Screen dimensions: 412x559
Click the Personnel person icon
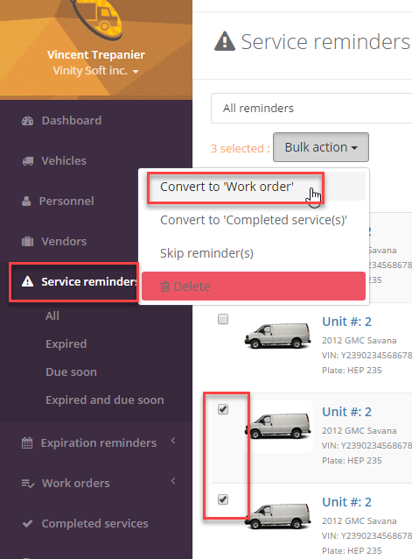[x=26, y=201]
